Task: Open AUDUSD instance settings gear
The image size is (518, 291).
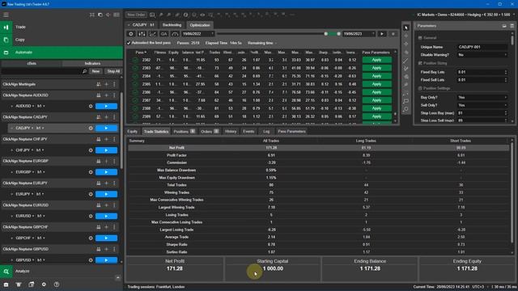Action: click(91, 106)
